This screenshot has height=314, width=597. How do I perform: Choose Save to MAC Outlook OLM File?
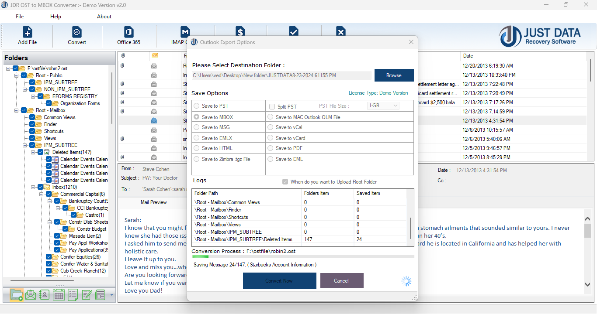[x=271, y=117]
